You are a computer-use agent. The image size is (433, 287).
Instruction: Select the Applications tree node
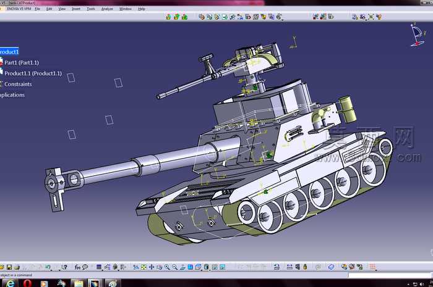12,95
